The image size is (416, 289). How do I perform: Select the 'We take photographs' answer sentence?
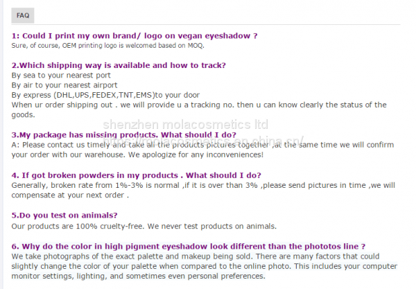pos(201,256)
